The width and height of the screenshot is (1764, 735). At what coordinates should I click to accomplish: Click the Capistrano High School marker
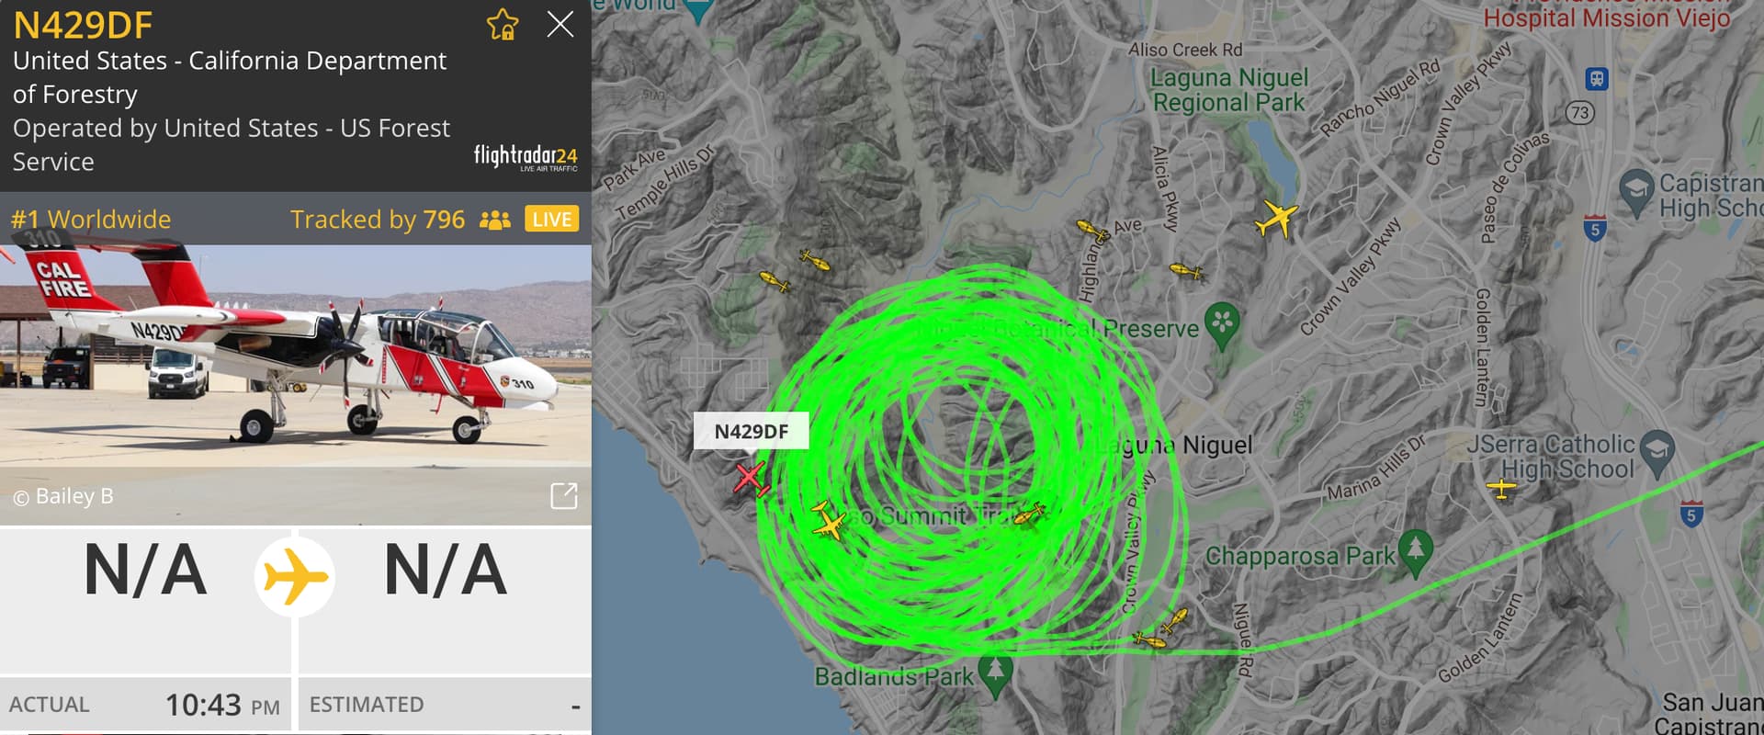[x=1635, y=193]
